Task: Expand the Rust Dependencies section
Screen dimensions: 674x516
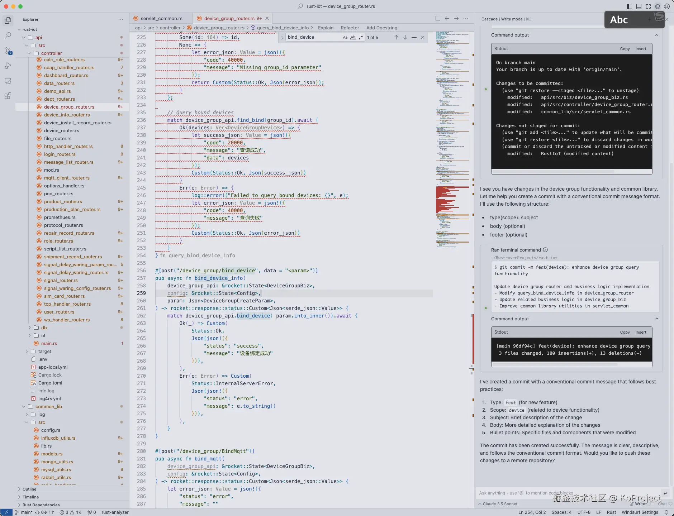Action: point(72,505)
